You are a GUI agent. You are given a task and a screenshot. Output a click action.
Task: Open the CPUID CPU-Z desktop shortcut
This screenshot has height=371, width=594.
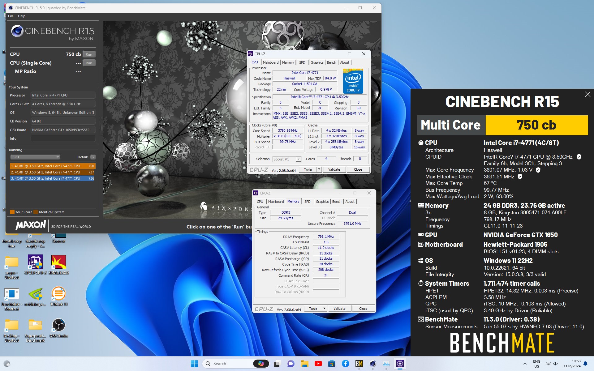(x=35, y=264)
